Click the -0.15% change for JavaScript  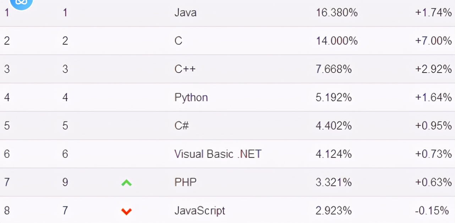pos(432,211)
